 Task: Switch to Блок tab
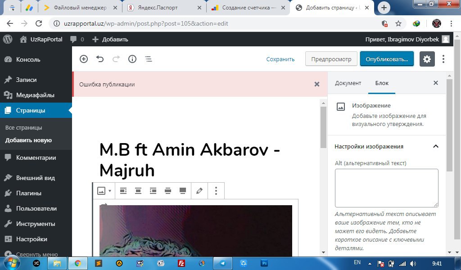[x=382, y=83]
